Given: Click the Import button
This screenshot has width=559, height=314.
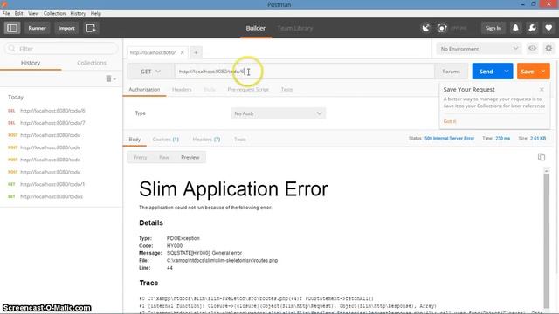Looking at the screenshot, I should click(66, 28).
